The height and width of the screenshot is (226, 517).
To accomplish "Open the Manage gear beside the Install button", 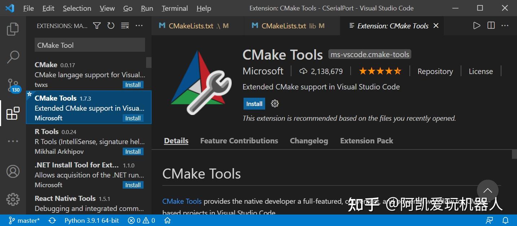I will pos(275,103).
